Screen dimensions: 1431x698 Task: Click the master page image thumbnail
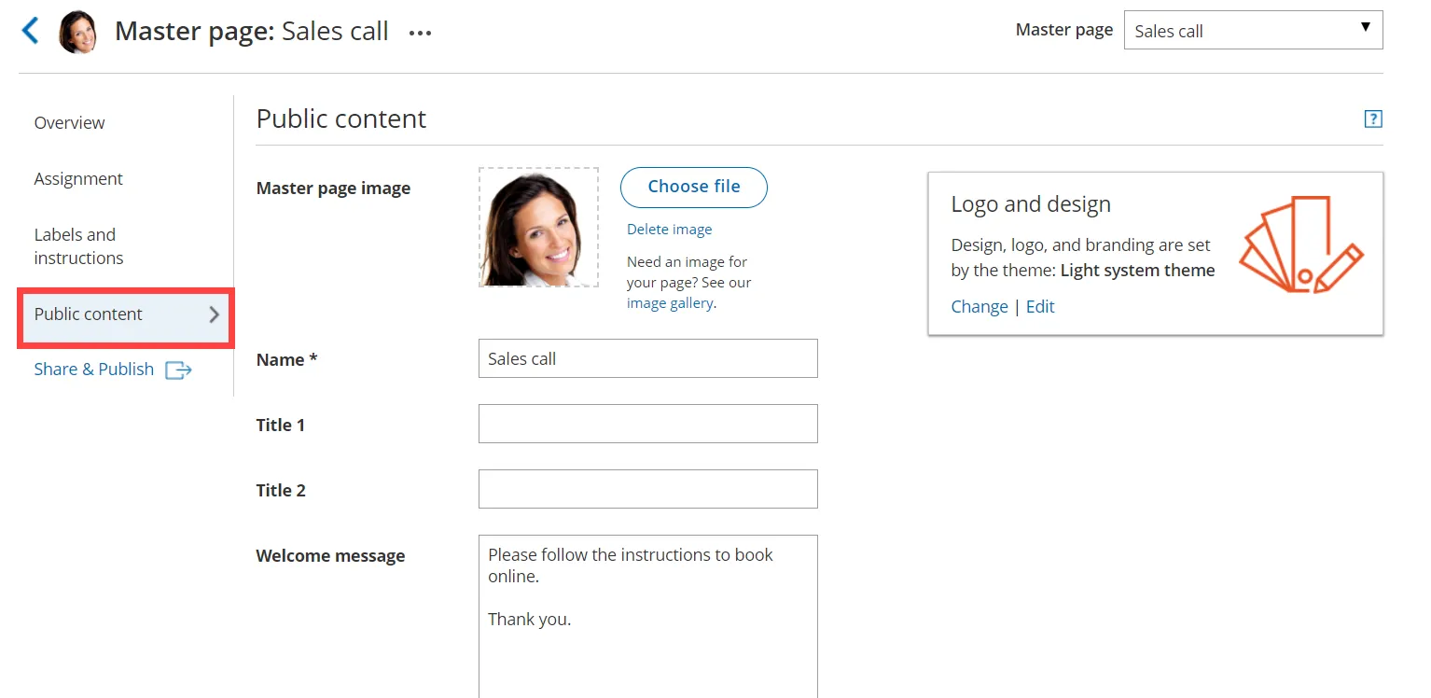point(539,228)
